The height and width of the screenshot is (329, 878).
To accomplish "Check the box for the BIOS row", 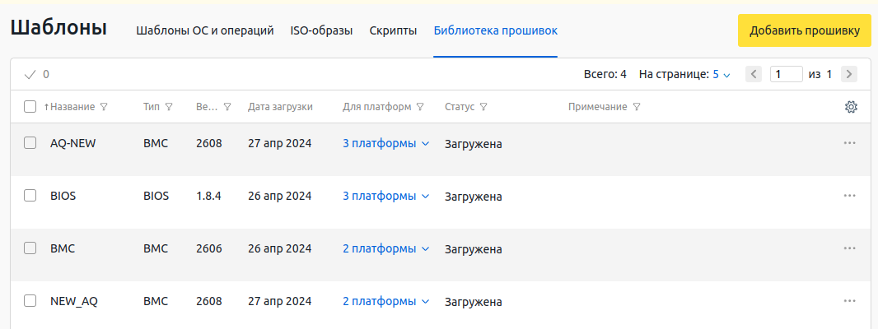I will click(30, 196).
